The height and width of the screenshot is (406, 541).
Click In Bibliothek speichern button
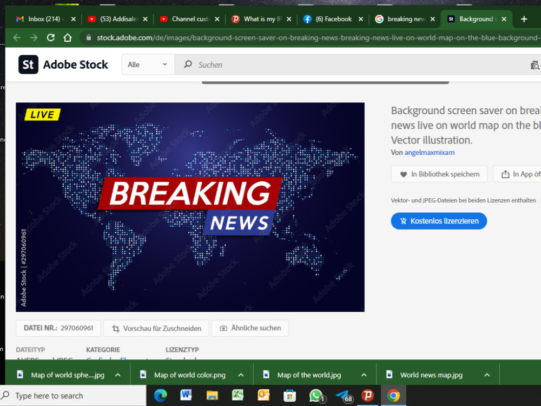[x=439, y=174]
